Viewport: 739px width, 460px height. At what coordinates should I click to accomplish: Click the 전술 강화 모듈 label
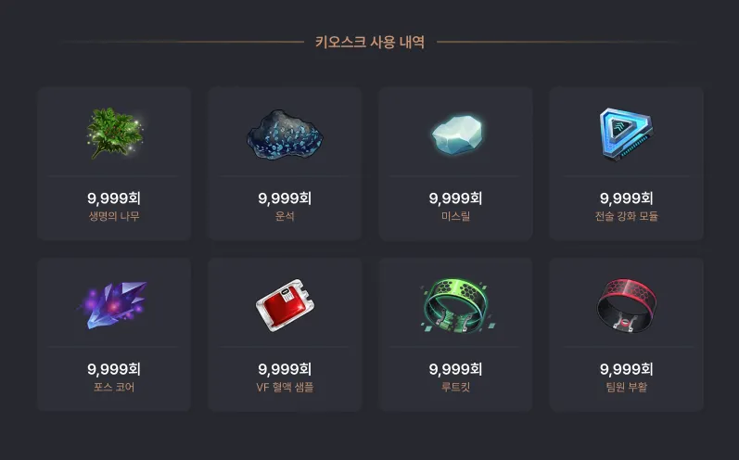coord(627,216)
